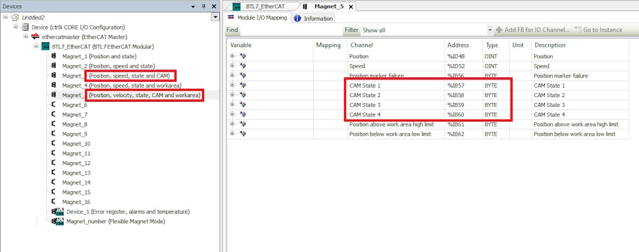Select the BTL7_EtherCAT module icon
The image size is (639, 252).
[45, 46]
